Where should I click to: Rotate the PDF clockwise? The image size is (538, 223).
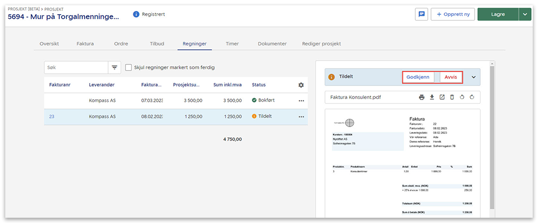pos(472,97)
